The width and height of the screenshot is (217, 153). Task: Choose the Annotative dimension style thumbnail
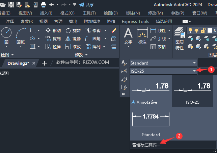pyautogui.click(x=151, y=92)
